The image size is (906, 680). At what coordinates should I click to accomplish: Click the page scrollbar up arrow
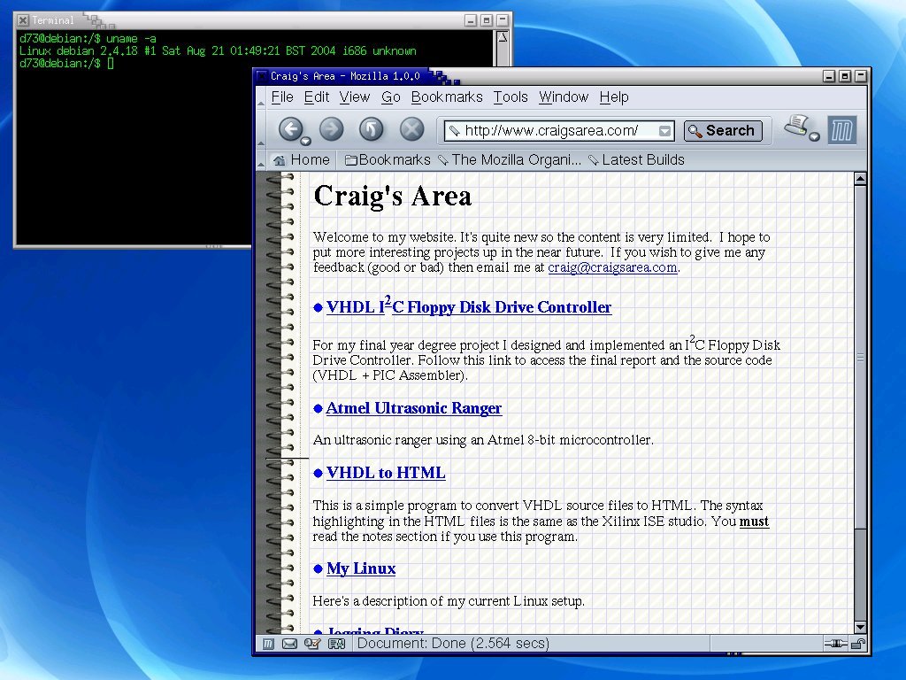860,179
